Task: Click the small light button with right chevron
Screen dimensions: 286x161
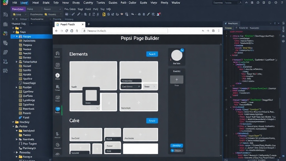Action: point(150,87)
